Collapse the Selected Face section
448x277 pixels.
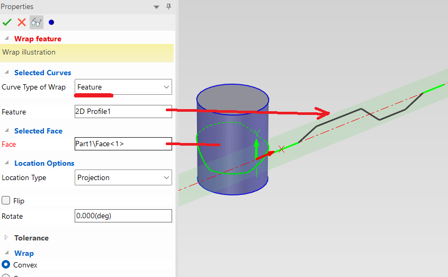pos(6,131)
